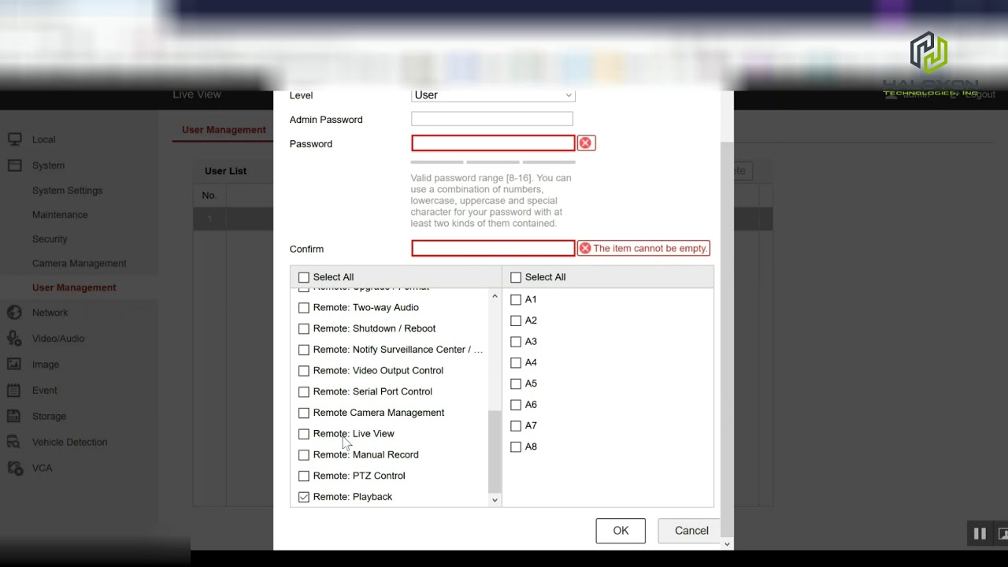Click the VCA icon in sidebar

14,468
